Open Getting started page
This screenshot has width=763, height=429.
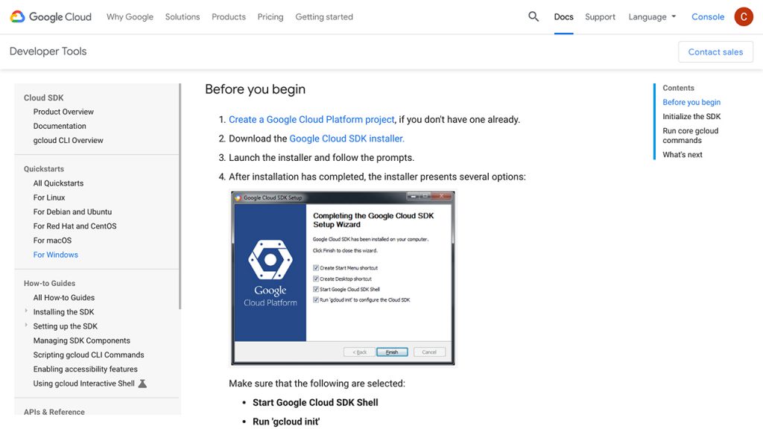[324, 17]
